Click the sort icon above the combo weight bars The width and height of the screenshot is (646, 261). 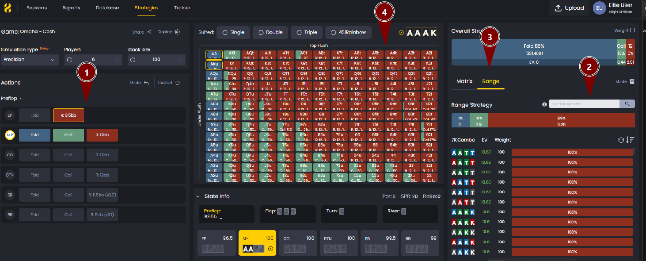[x=631, y=140]
